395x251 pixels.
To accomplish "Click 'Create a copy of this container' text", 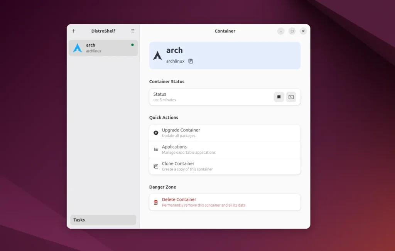I will 187,169.
